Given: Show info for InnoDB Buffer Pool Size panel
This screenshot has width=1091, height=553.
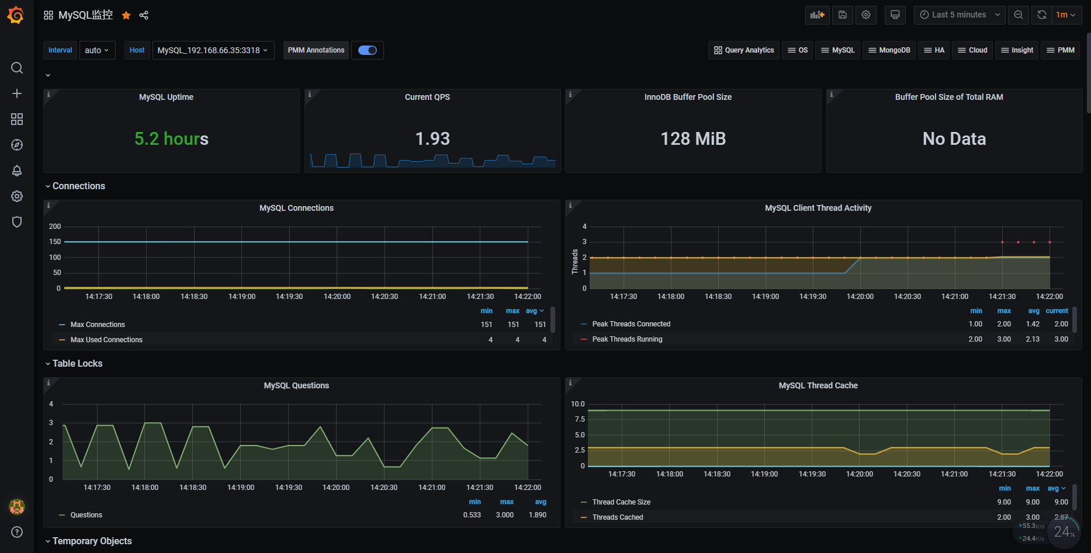Looking at the screenshot, I should coord(570,94).
